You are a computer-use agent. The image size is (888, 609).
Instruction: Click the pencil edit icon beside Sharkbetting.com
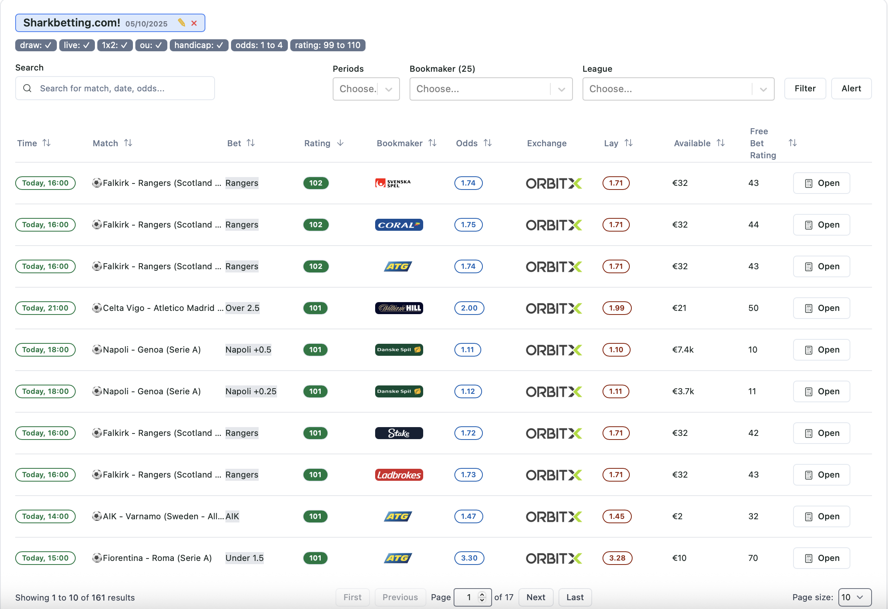tap(181, 23)
